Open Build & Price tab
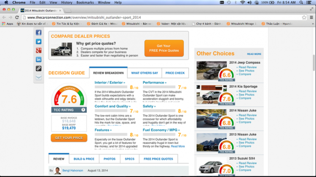The image size is (316, 177). 84,159
